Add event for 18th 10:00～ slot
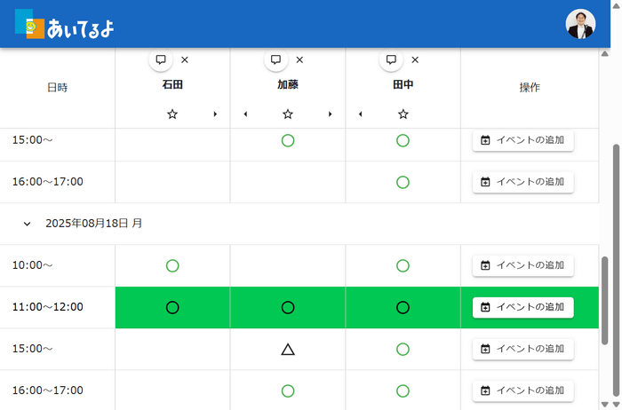 pyautogui.click(x=522, y=265)
